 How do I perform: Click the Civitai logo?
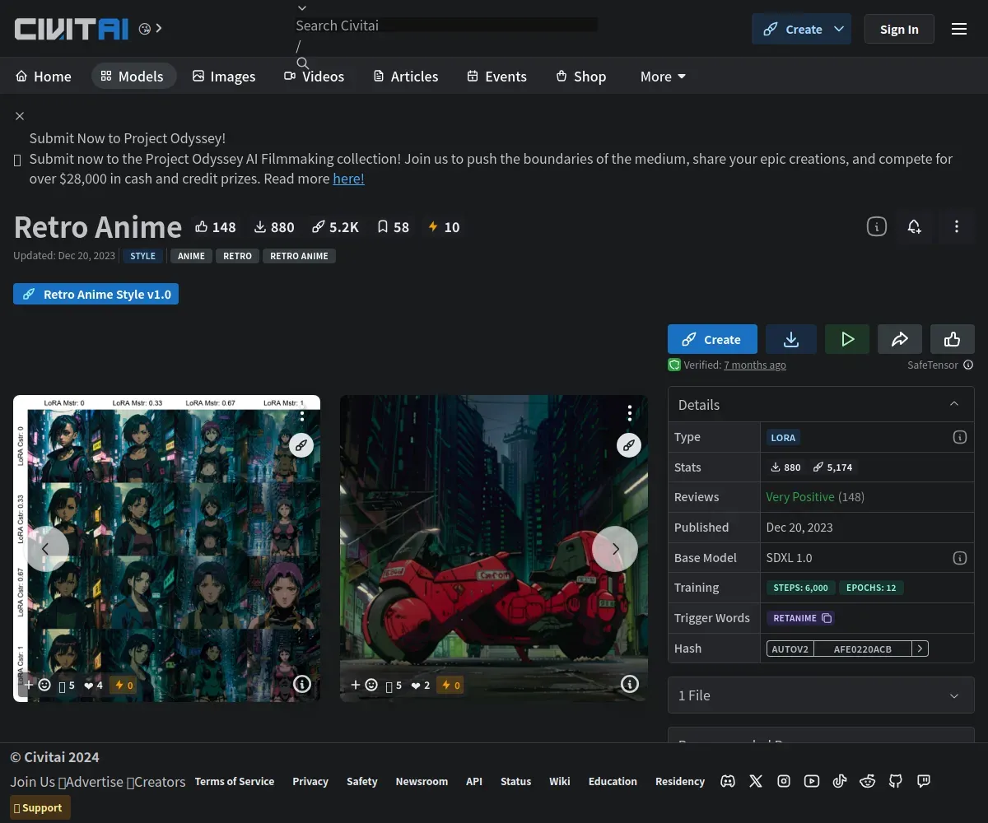tap(72, 29)
